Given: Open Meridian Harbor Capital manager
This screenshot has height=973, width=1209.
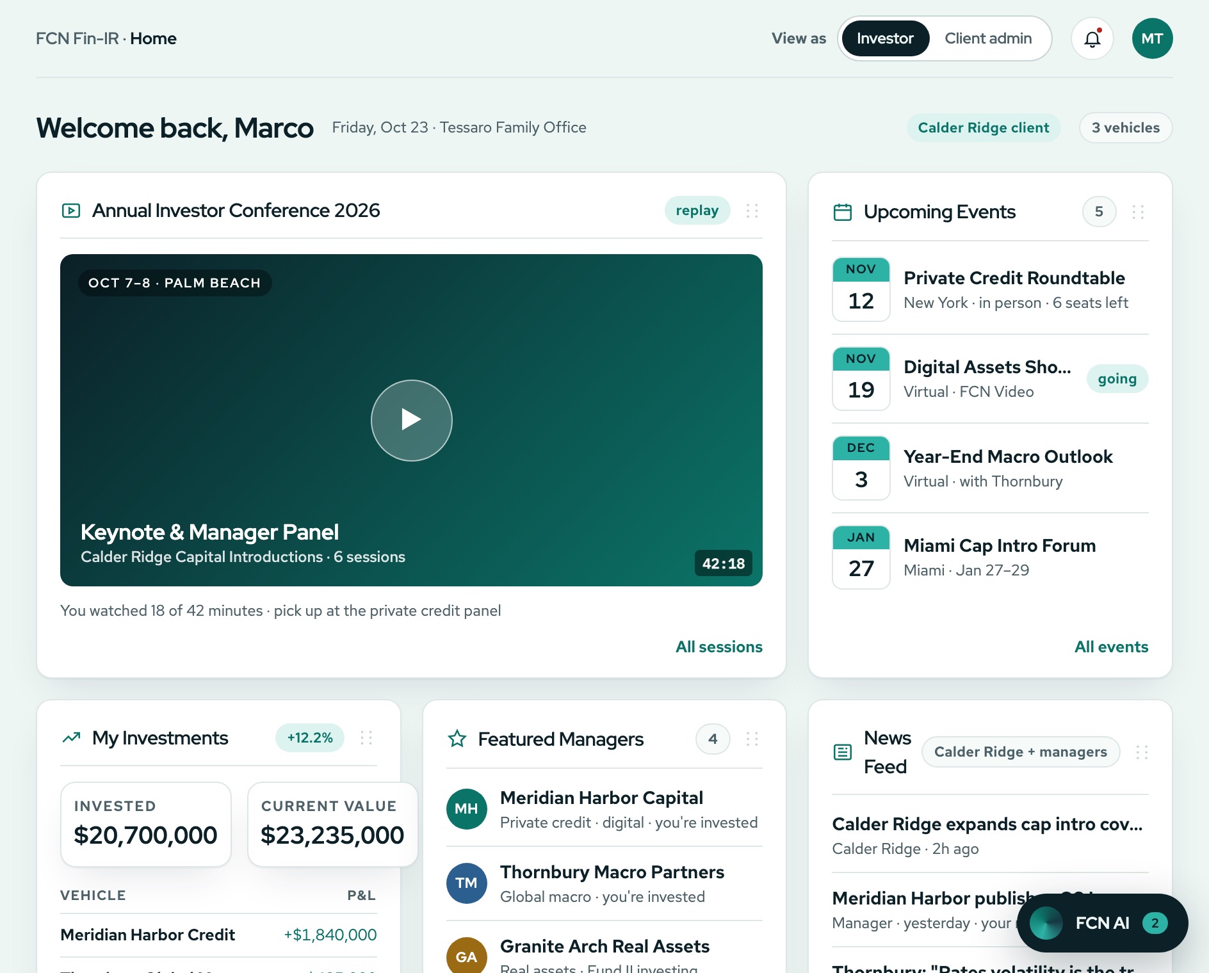Looking at the screenshot, I should tap(604, 809).
